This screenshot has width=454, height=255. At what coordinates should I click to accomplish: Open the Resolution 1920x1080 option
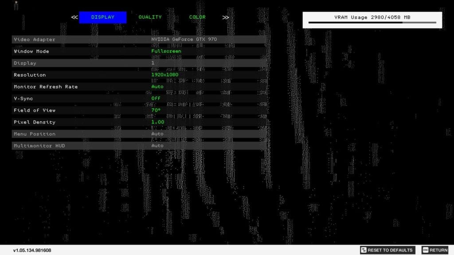(x=164, y=75)
